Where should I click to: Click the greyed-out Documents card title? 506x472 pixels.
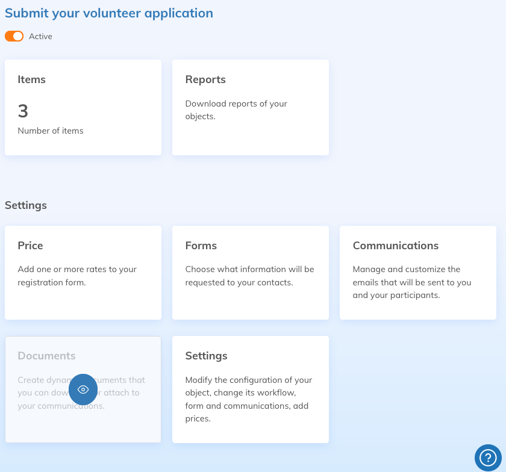click(x=46, y=356)
